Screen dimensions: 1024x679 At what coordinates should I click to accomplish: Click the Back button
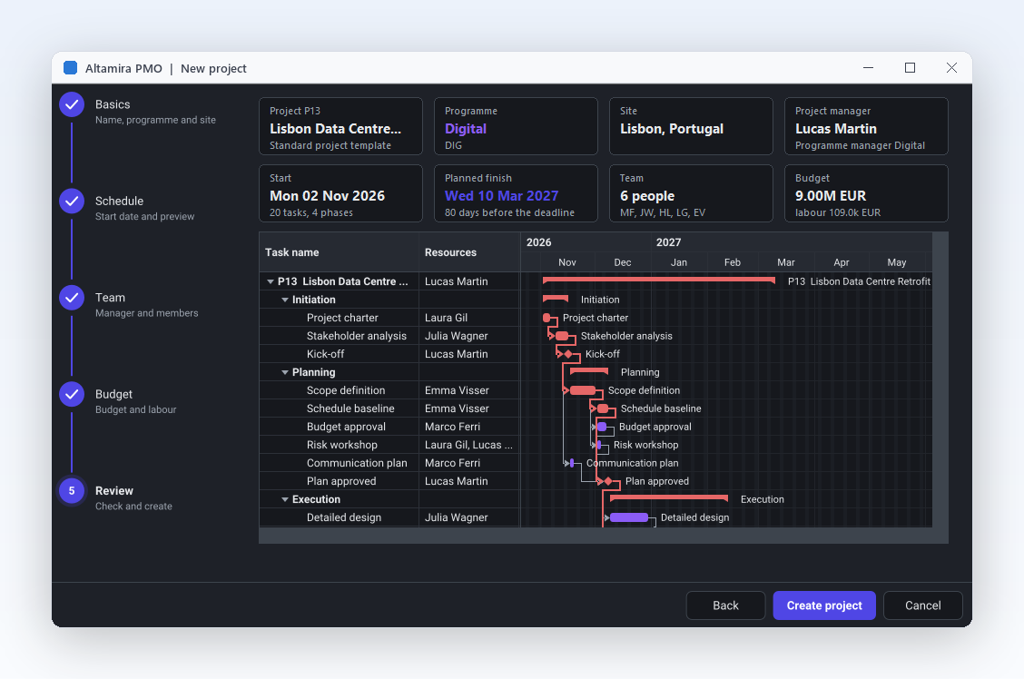pyautogui.click(x=725, y=605)
